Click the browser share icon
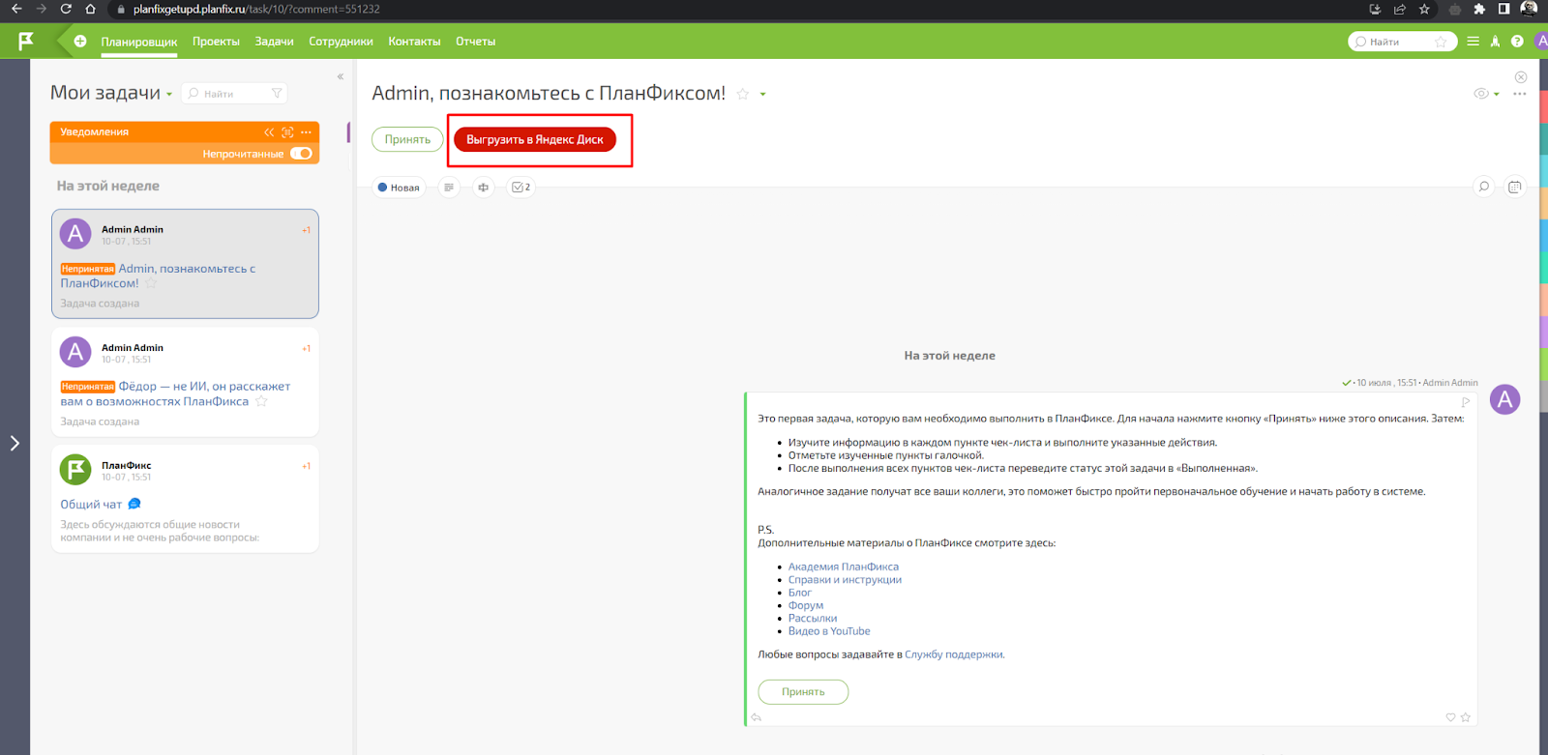The image size is (1548, 755). pos(1399,9)
